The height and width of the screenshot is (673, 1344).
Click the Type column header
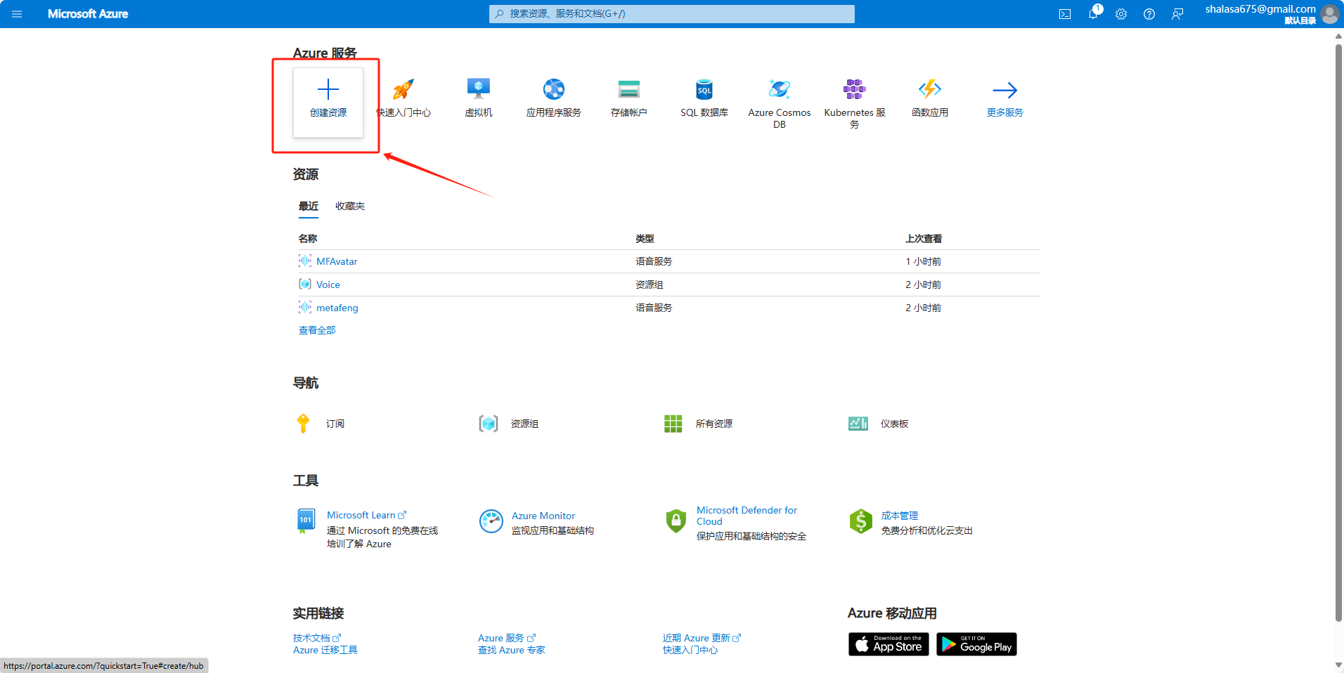[x=645, y=239]
